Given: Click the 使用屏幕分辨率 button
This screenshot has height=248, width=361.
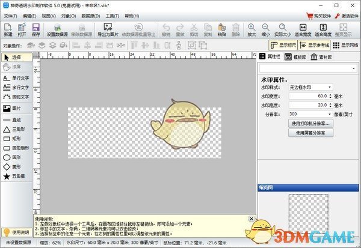Looking at the screenshot, I should tap(310, 133).
